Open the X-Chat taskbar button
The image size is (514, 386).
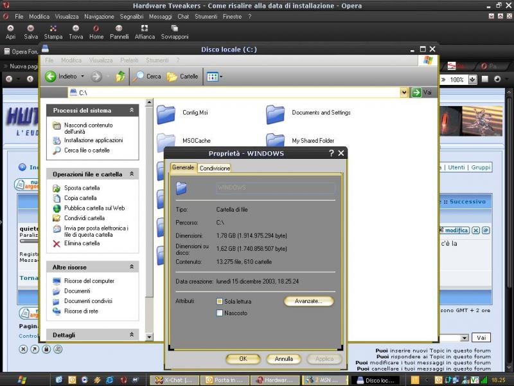tap(175, 380)
